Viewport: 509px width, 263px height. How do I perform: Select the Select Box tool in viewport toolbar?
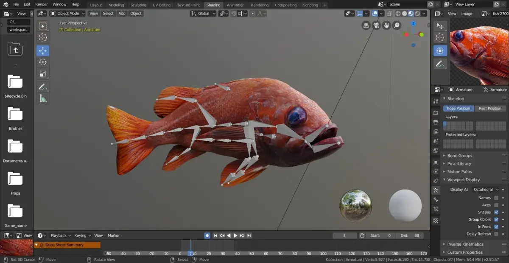tap(43, 26)
